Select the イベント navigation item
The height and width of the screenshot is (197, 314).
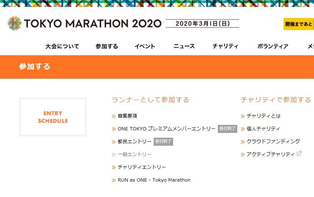coord(145,46)
